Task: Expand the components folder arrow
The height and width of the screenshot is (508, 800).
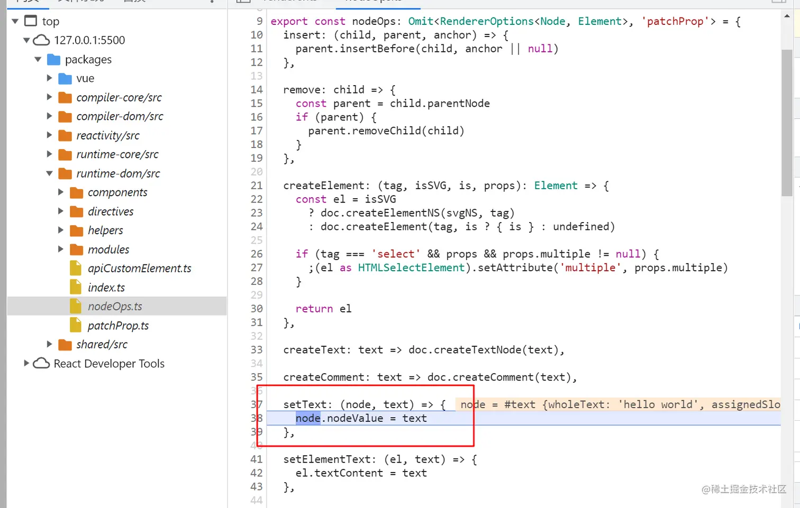Action: 61,192
